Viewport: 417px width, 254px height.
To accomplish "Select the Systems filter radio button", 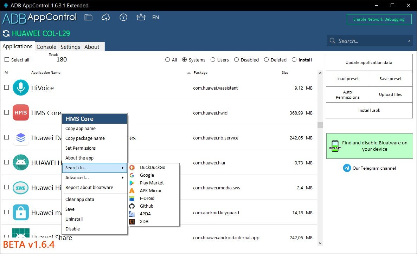I will pyautogui.click(x=184, y=59).
